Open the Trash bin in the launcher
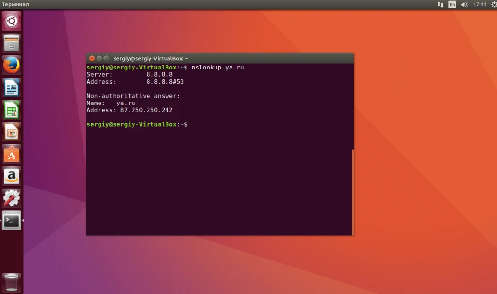497x294 pixels. [x=12, y=282]
